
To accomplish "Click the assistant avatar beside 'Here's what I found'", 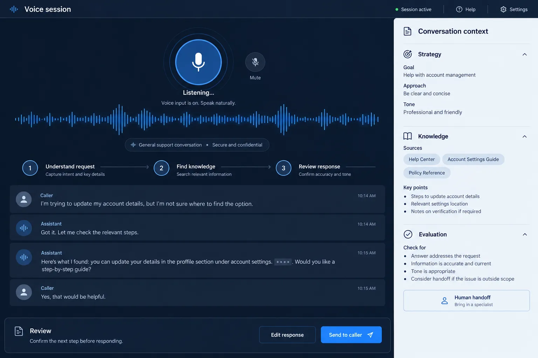I will pyautogui.click(x=24, y=257).
